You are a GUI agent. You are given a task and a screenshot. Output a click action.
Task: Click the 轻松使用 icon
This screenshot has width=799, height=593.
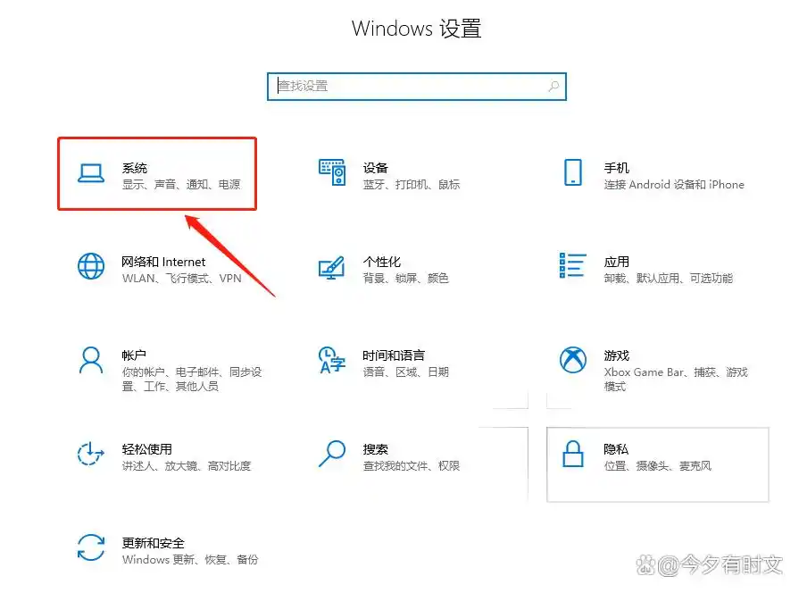pyautogui.click(x=91, y=454)
